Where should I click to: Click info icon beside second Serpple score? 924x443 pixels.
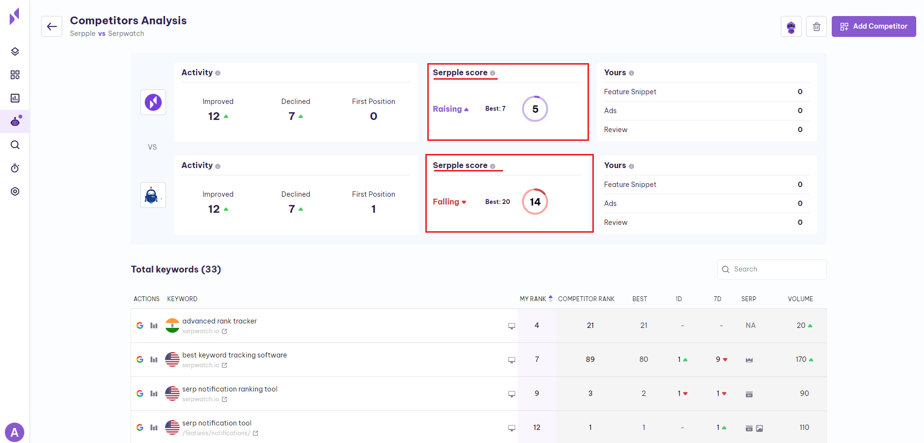click(x=492, y=166)
